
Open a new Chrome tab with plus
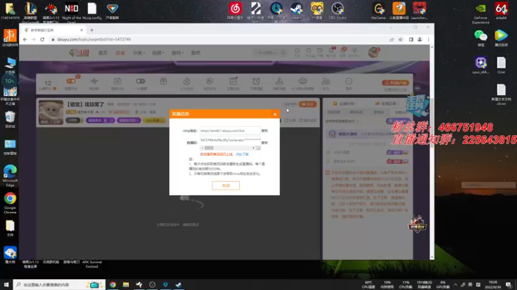click(x=92, y=30)
